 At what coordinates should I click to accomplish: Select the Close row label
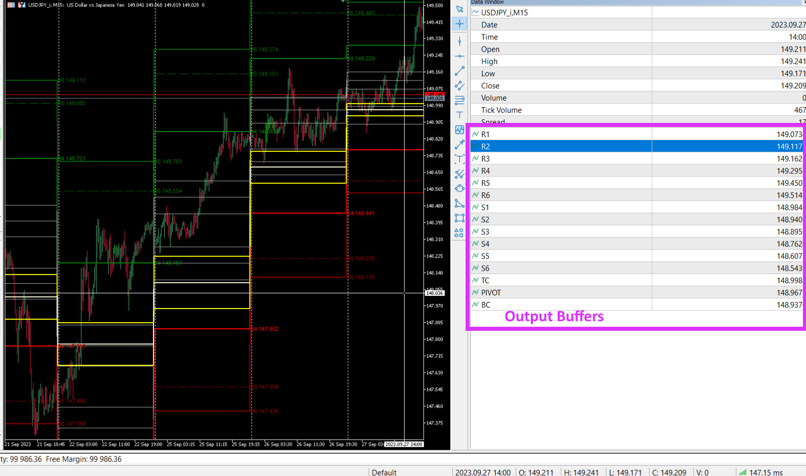(490, 85)
